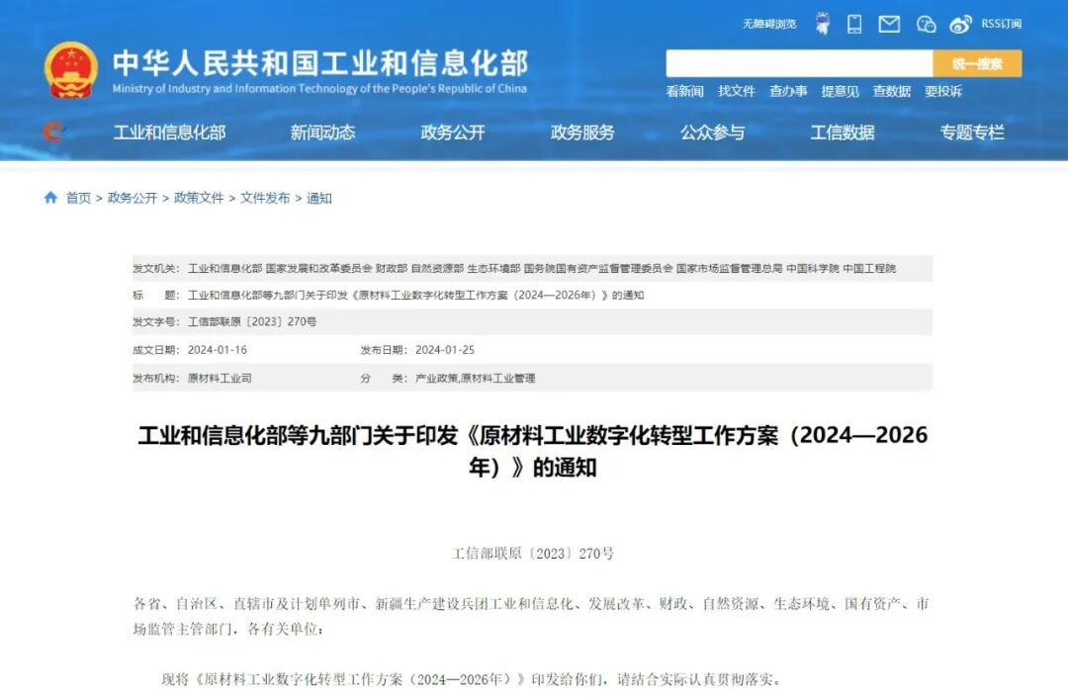Open the 政务公开 navigation menu
Screen dimensions: 1068x697
(x=453, y=132)
